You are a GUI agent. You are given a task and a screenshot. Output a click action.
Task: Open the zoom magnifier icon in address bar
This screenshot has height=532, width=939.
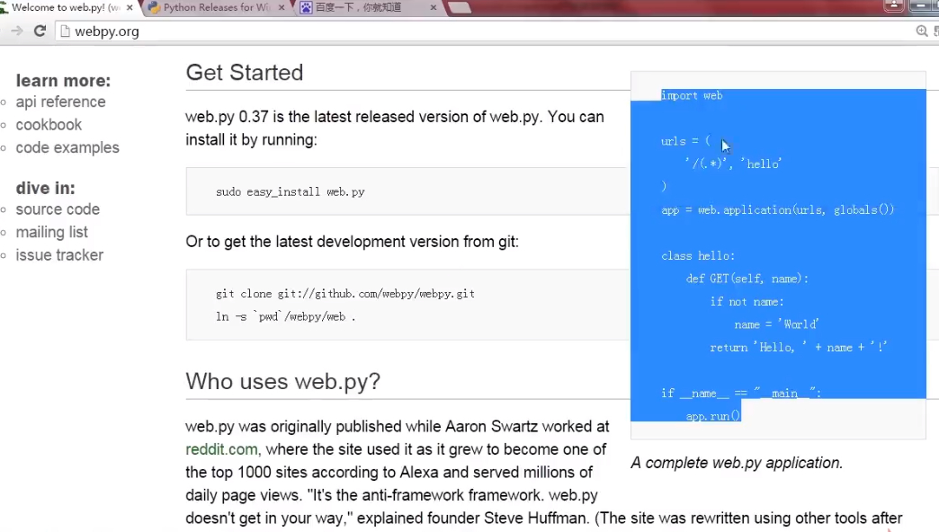922,31
